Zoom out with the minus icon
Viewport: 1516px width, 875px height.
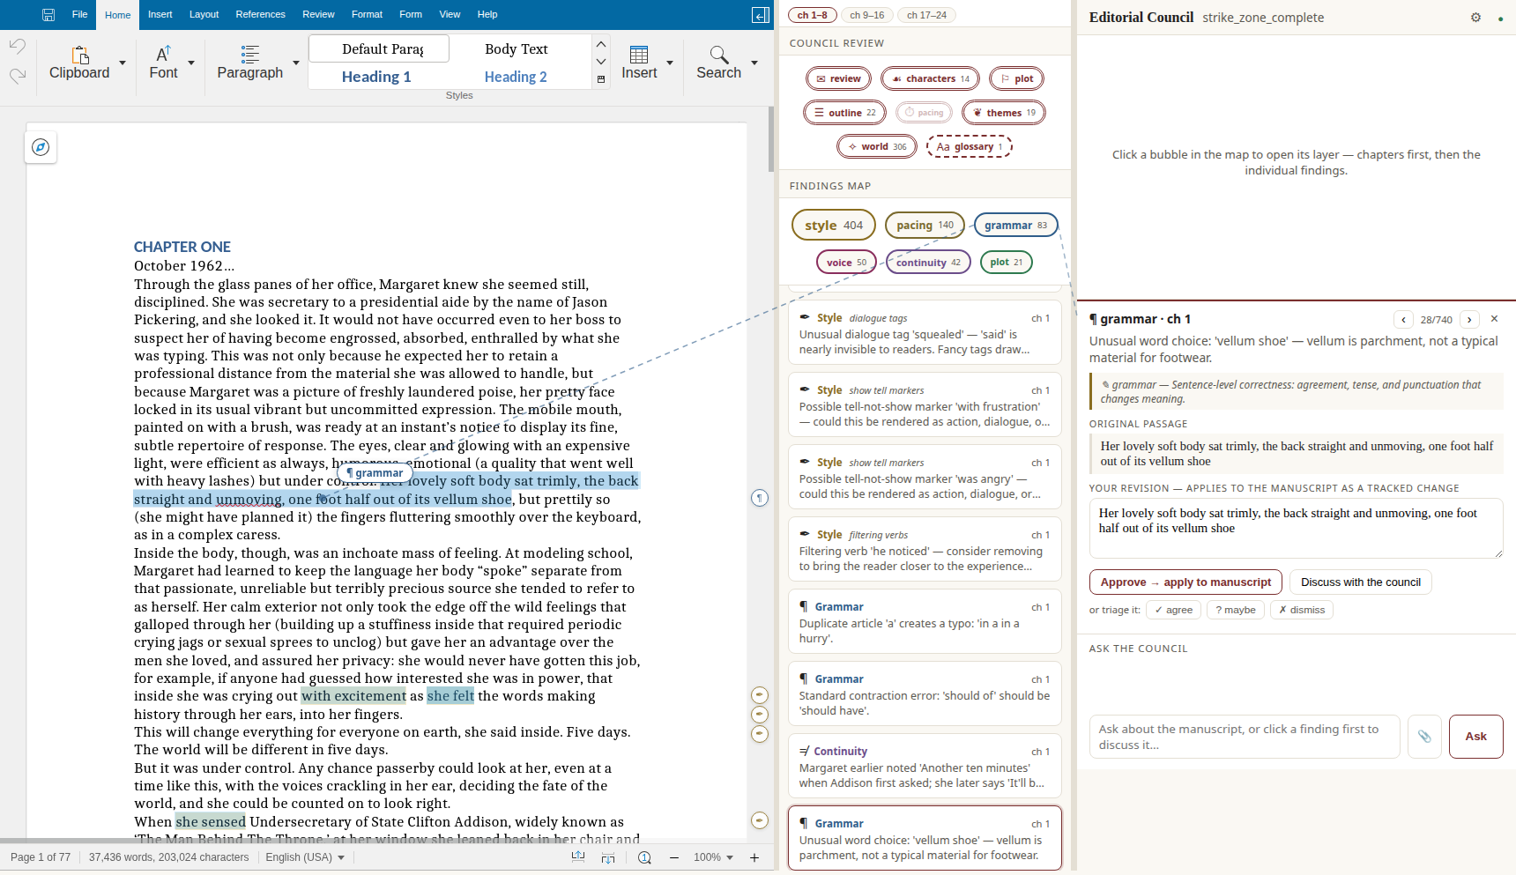click(674, 857)
